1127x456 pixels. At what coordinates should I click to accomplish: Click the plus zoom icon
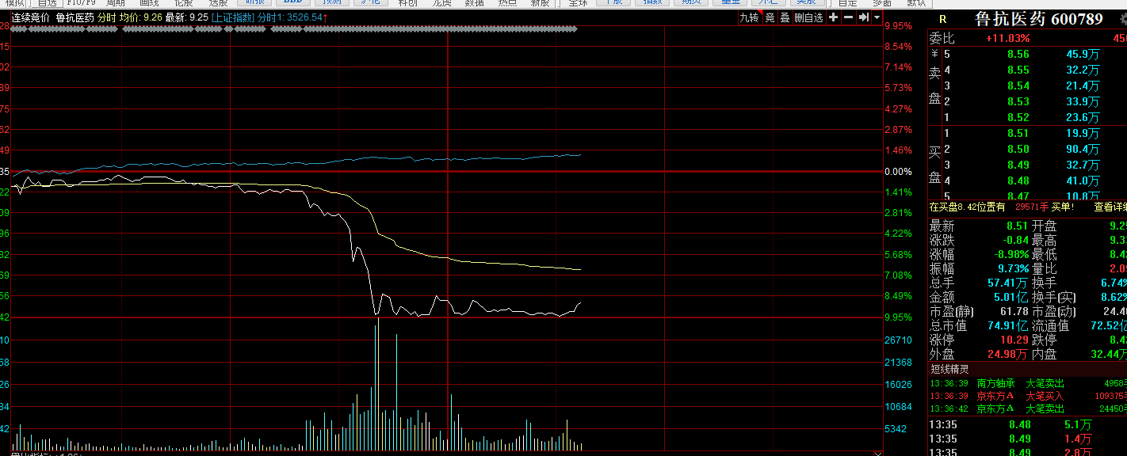833,17
